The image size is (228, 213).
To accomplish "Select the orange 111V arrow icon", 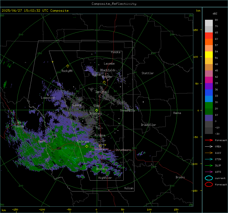I will coord(209,153).
